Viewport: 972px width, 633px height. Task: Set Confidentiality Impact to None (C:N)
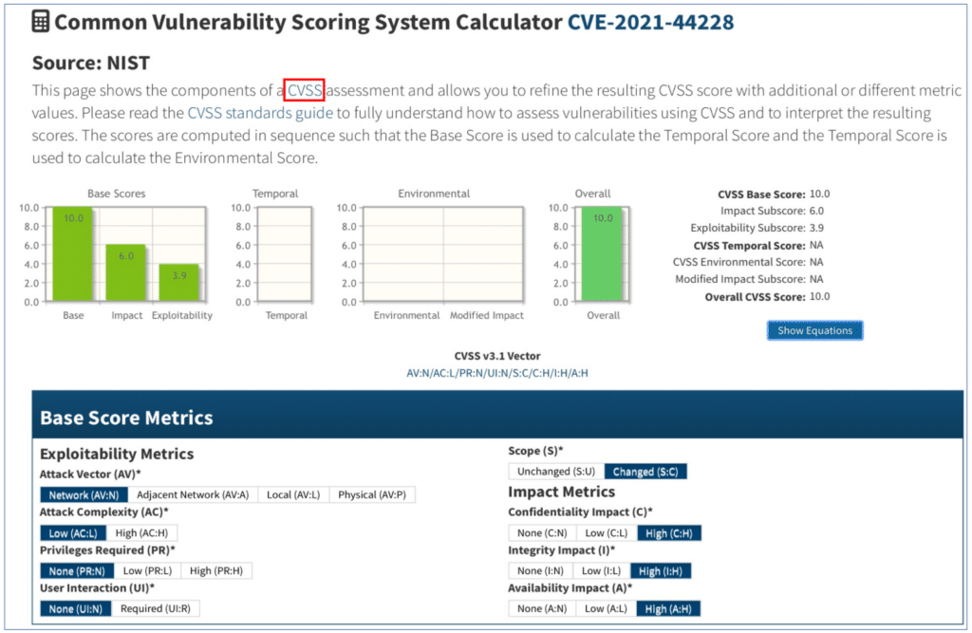540,532
